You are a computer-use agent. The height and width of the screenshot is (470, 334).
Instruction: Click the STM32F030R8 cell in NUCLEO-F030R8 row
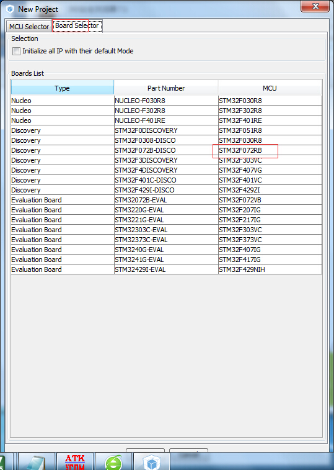270,101
